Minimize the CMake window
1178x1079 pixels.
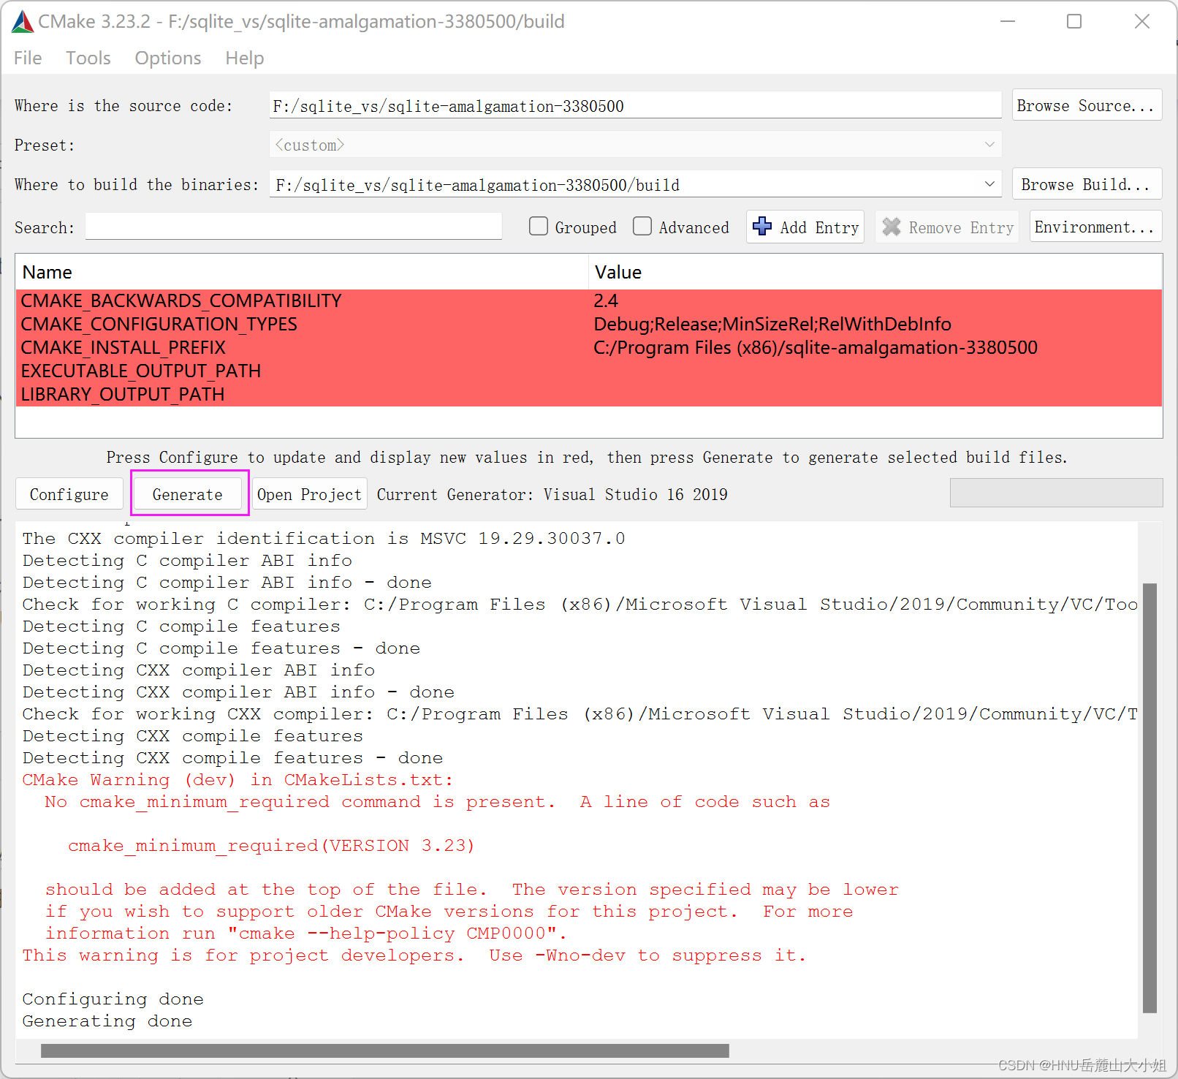click(x=1008, y=22)
